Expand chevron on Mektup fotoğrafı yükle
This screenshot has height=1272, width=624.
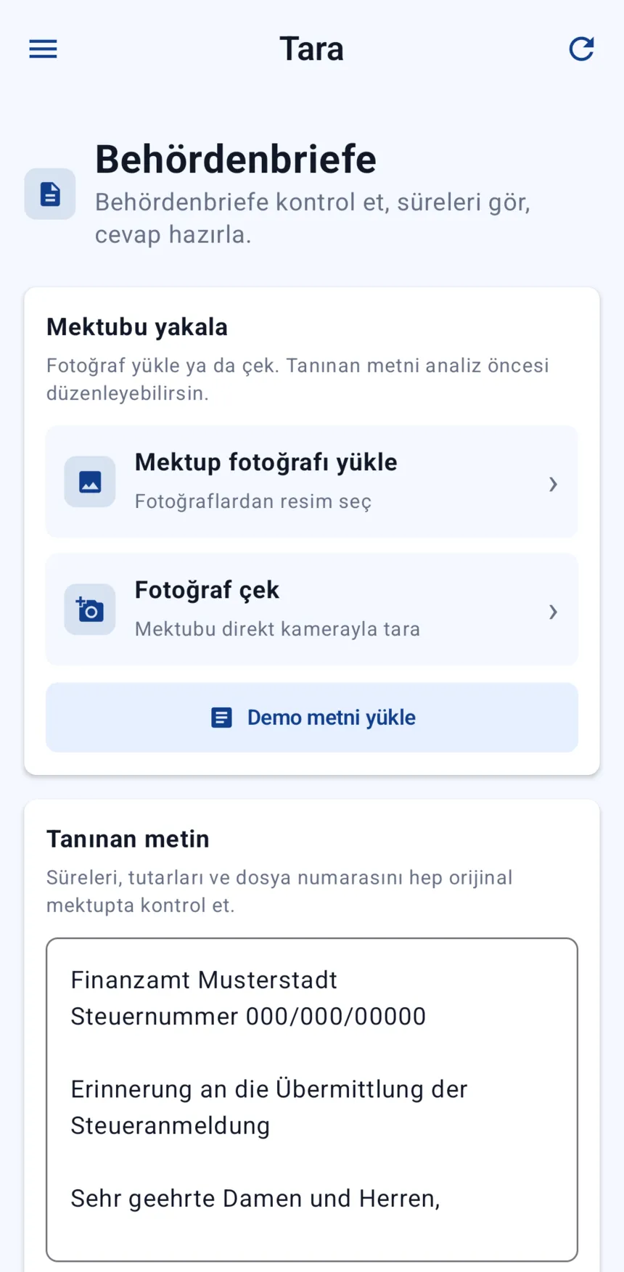click(x=553, y=484)
